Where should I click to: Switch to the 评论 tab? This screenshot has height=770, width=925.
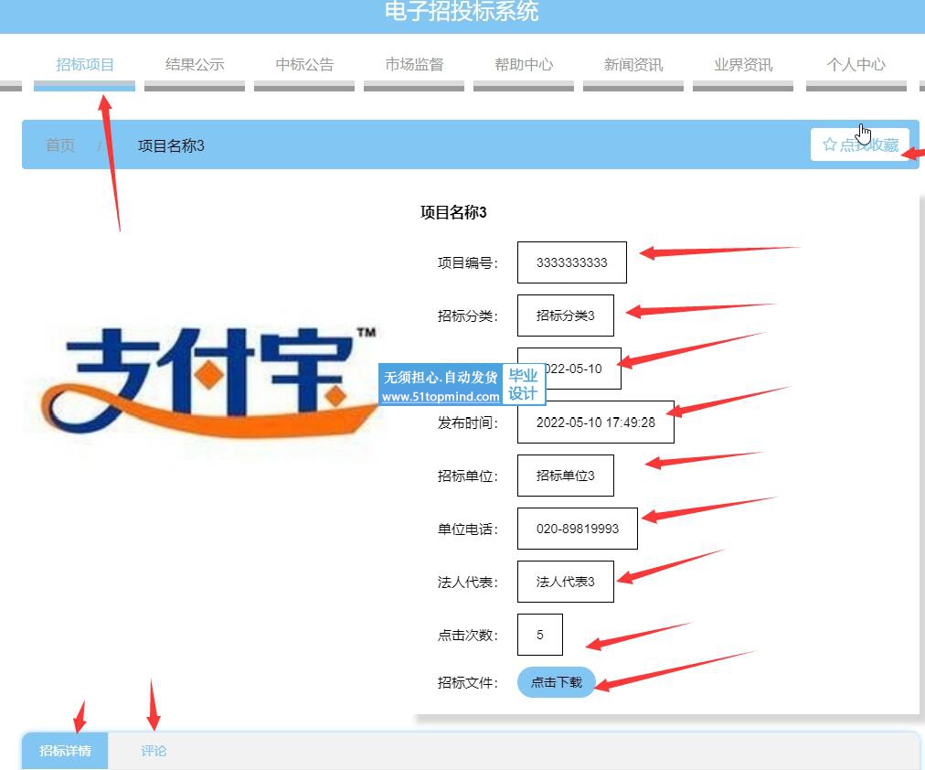pyautogui.click(x=154, y=751)
